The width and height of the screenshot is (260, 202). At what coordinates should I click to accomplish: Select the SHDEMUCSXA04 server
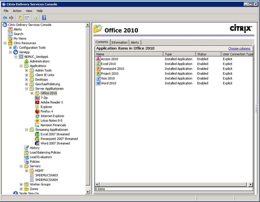tap(46, 180)
